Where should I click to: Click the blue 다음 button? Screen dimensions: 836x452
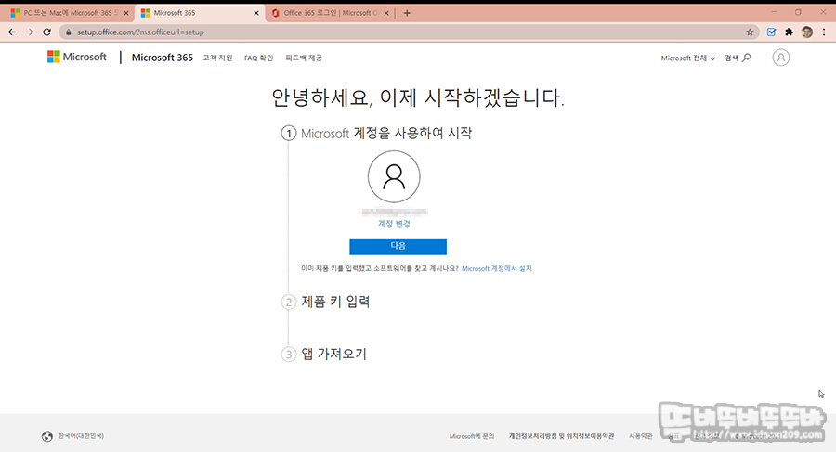[x=398, y=246]
